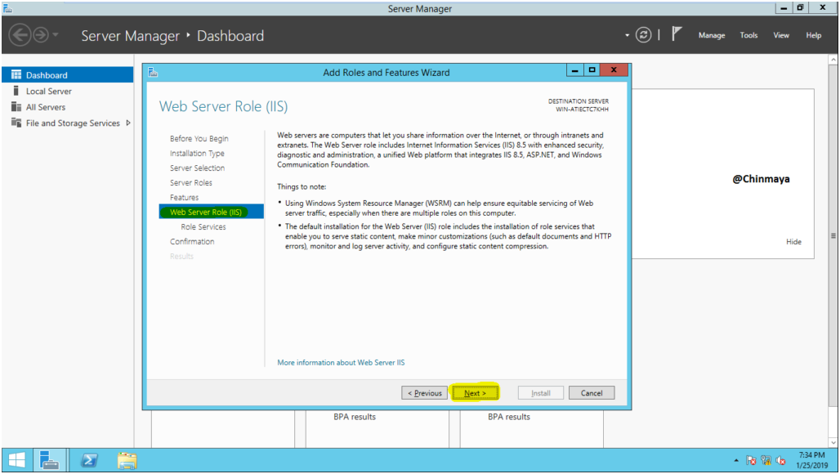The height and width of the screenshot is (474, 840).
Task: Open More information about Web Server IIS link
Action: point(341,363)
